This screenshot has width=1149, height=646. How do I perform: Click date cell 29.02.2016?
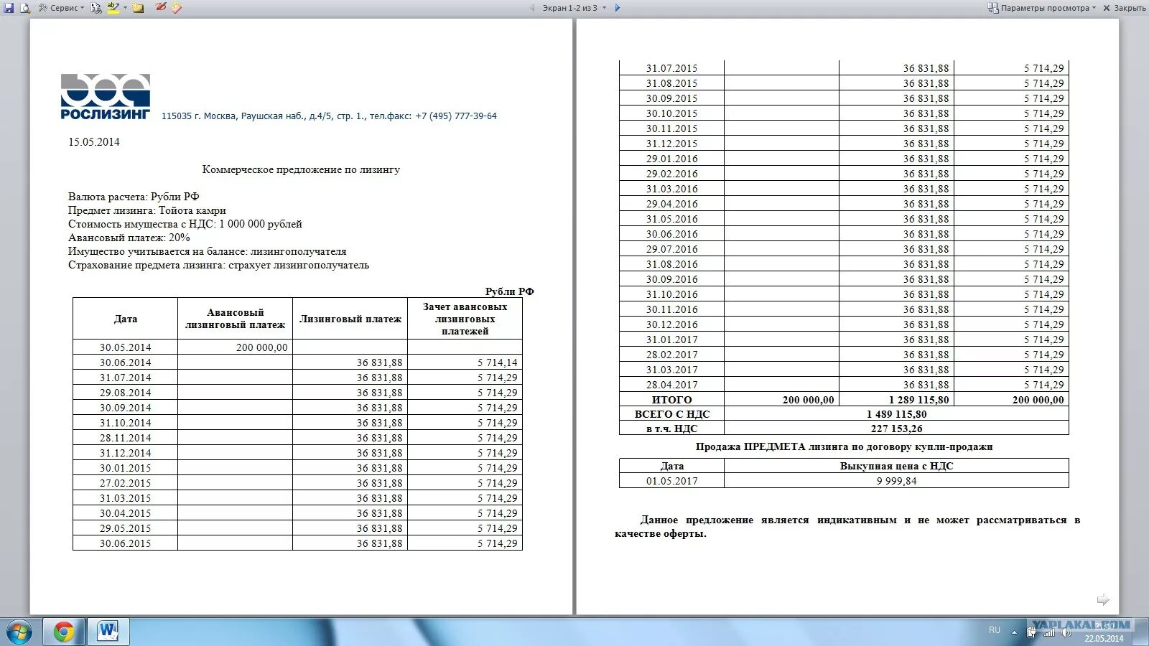pos(671,174)
